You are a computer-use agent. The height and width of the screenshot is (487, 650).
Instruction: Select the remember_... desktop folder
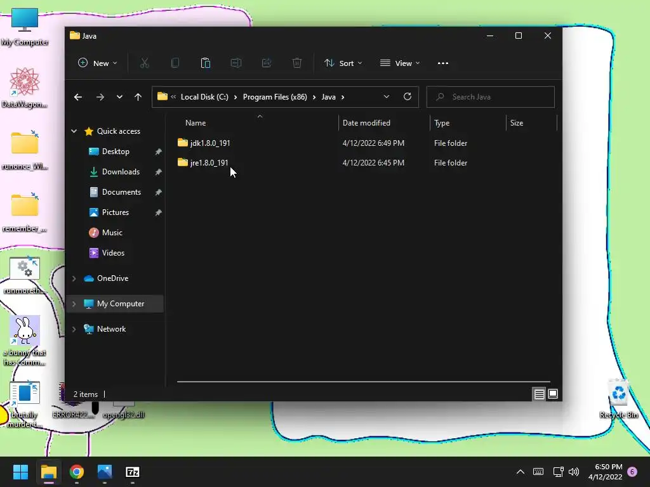(x=25, y=212)
